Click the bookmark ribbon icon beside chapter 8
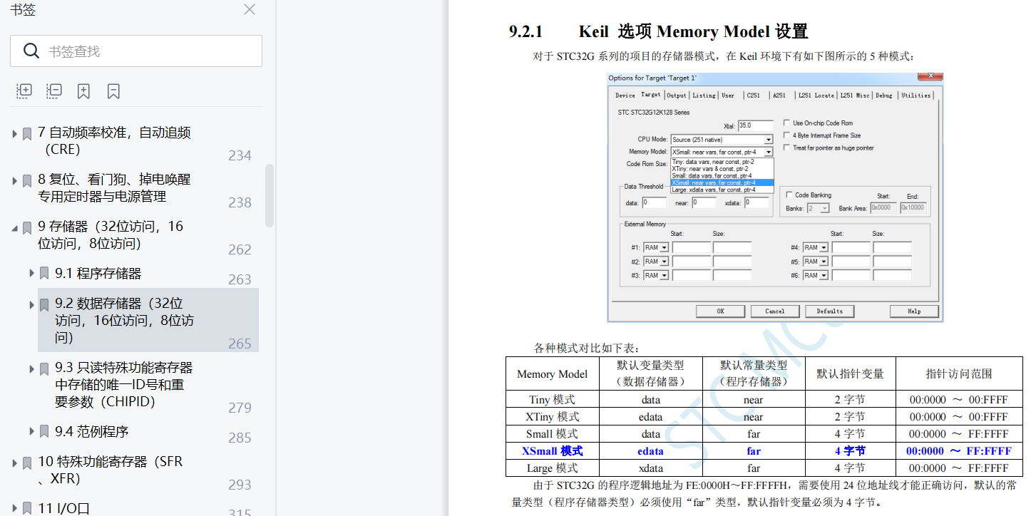 pyautogui.click(x=27, y=180)
